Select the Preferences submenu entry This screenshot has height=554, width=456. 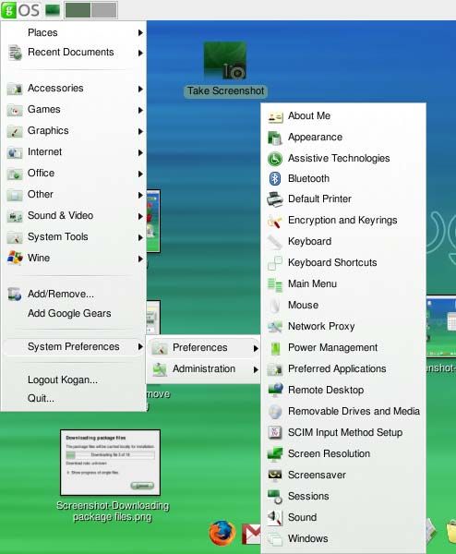[204, 348]
